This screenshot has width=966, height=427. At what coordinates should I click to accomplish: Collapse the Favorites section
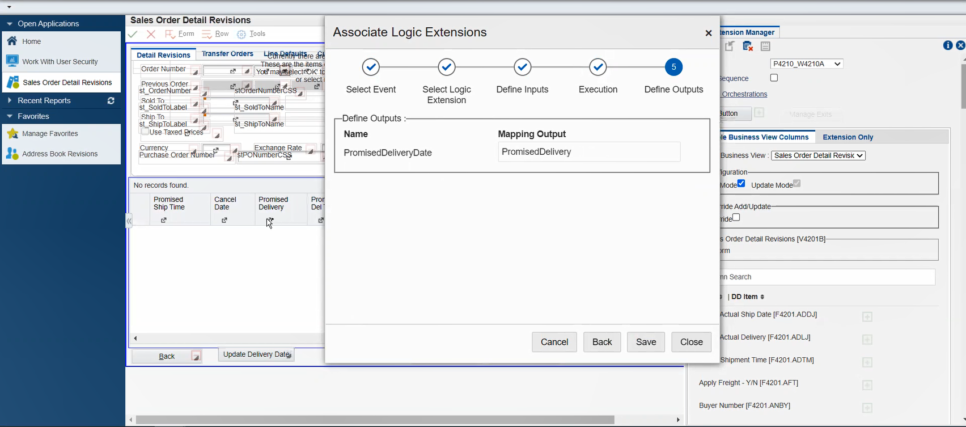(x=10, y=116)
